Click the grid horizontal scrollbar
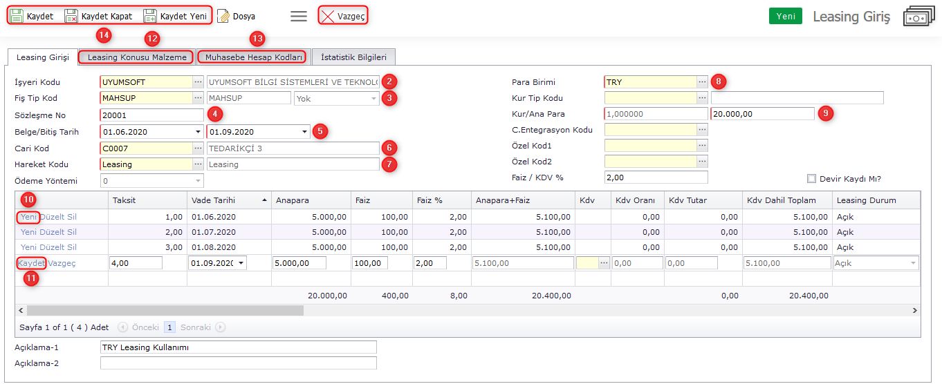Viewport: 942px width, 384px height. 165,311
